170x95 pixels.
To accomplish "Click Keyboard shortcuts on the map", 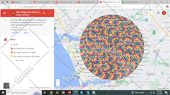I will pos(163,89).
